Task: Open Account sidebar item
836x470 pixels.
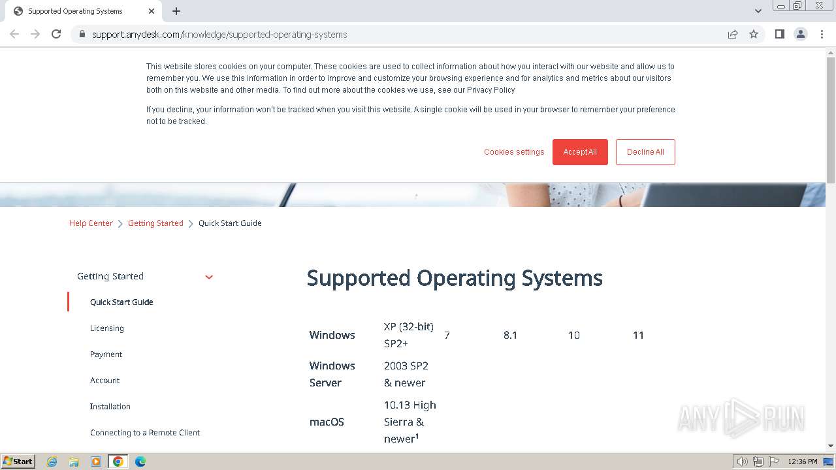Action: [105, 381]
